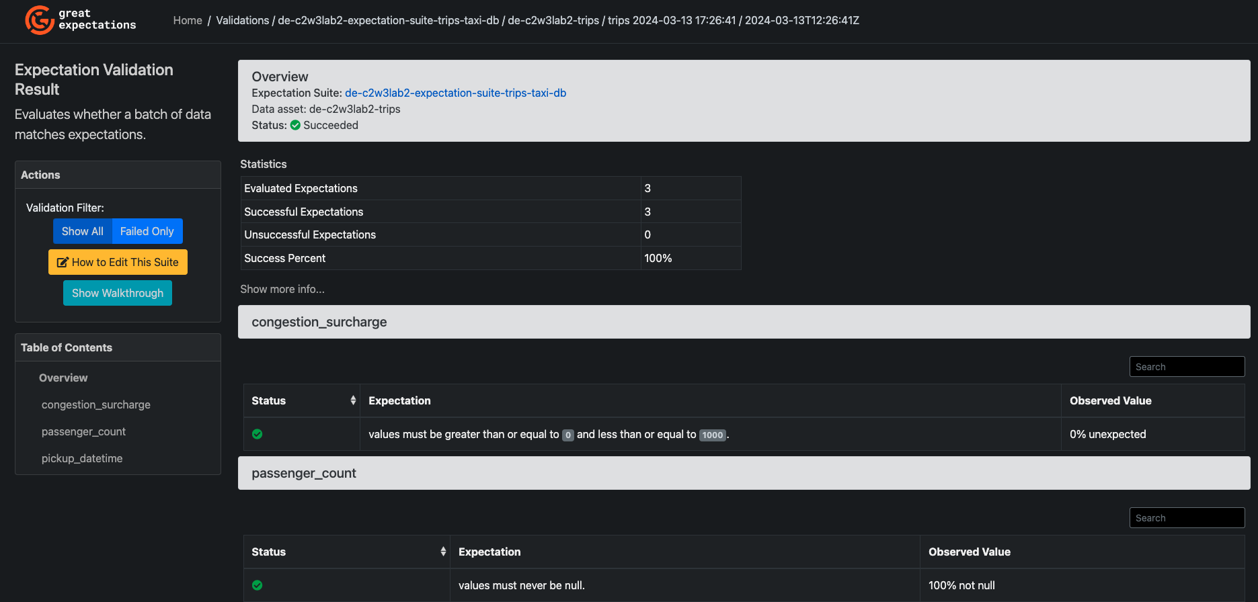Viewport: 1258px width, 602px height.
Task: Jump to congestion_surcharge in Table of Contents
Action: coord(96,404)
